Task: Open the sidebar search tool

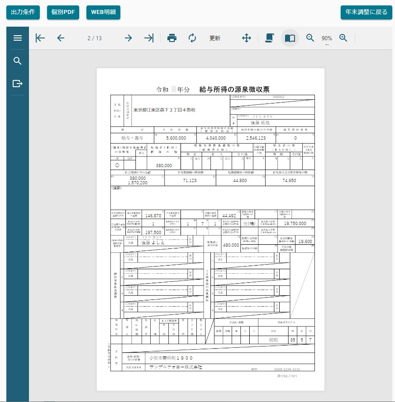Action: tap(18, 61)
